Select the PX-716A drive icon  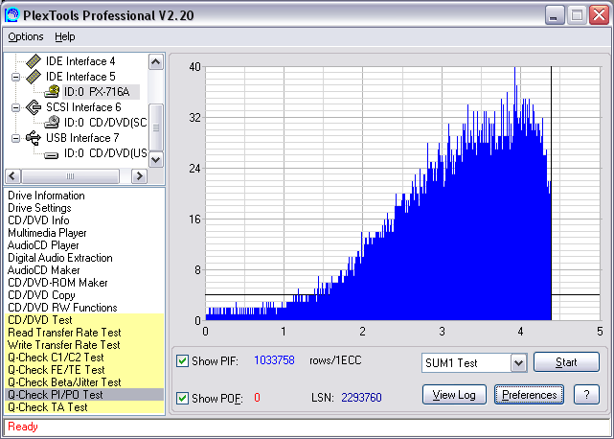click(x=52, y=92)
